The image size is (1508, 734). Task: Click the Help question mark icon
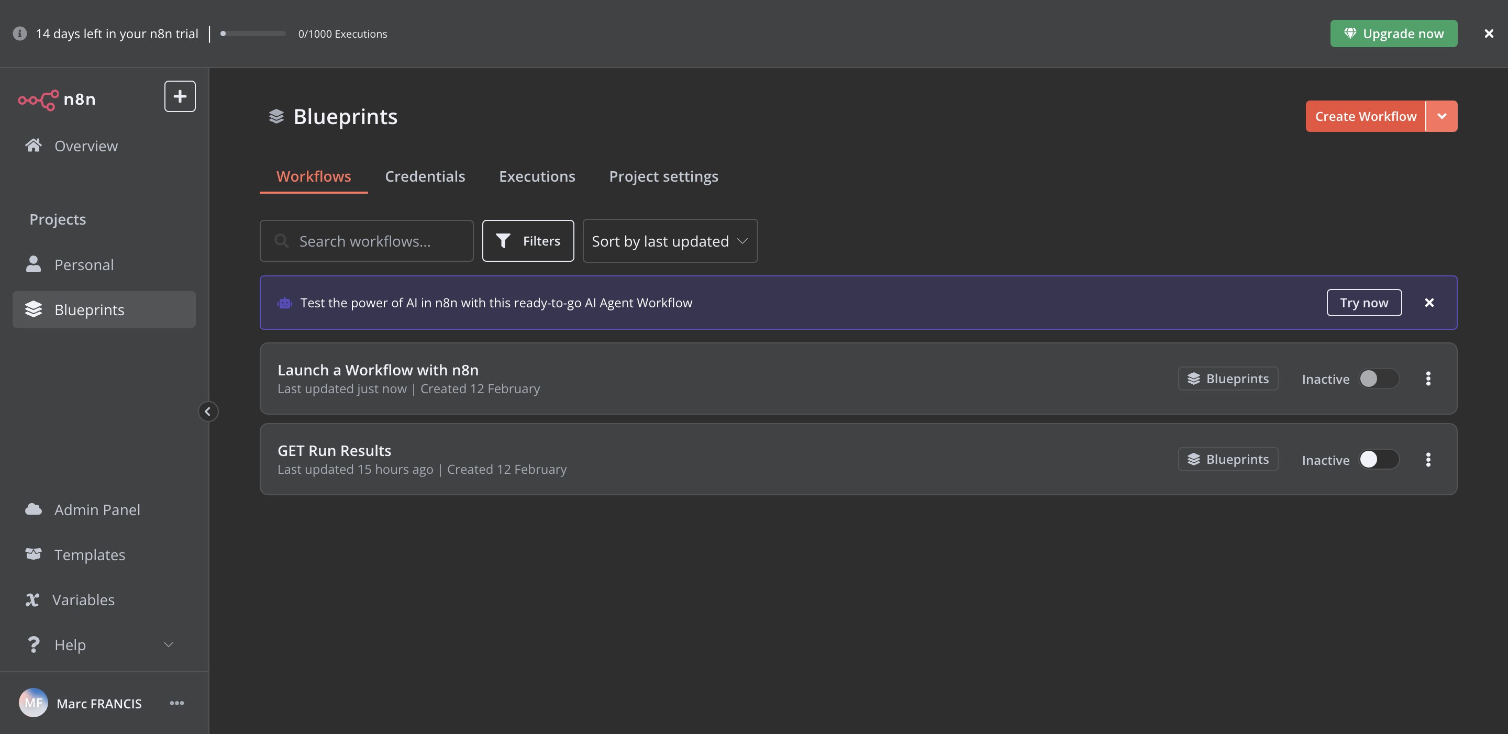[x=34, y=644]
